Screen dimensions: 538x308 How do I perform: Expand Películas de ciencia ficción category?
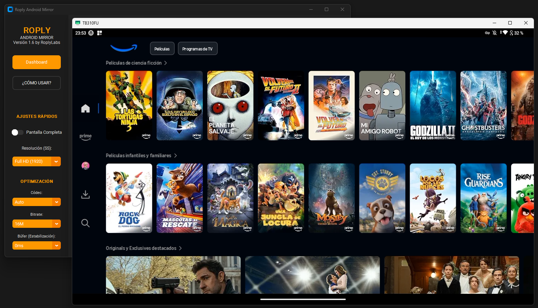(x=136, y=63)
